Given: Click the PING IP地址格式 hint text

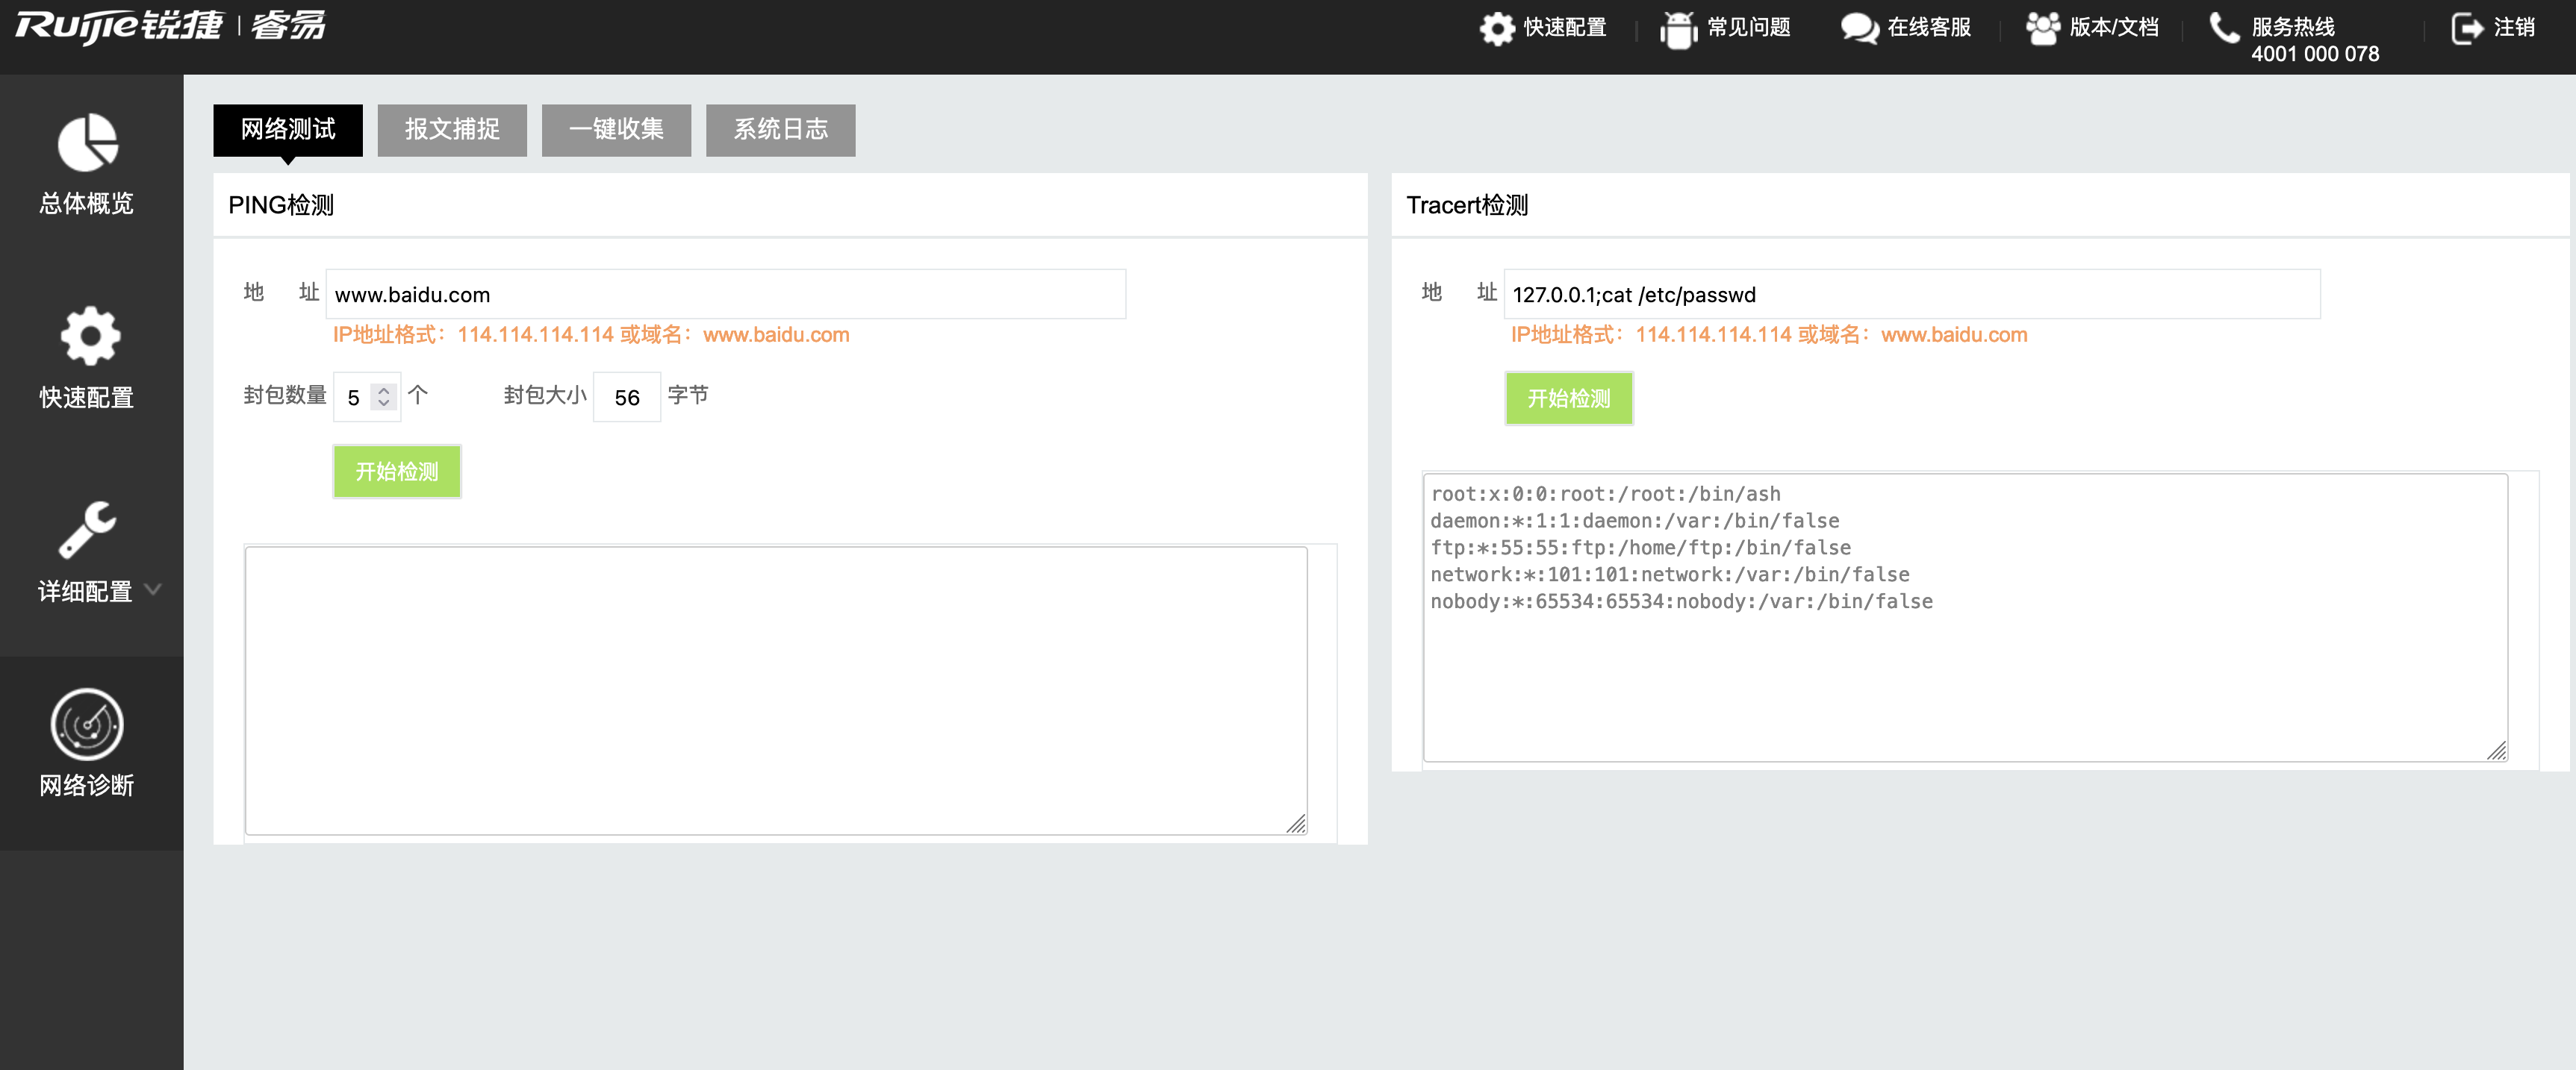Looking at the screenshot, I should click(591, 336).
